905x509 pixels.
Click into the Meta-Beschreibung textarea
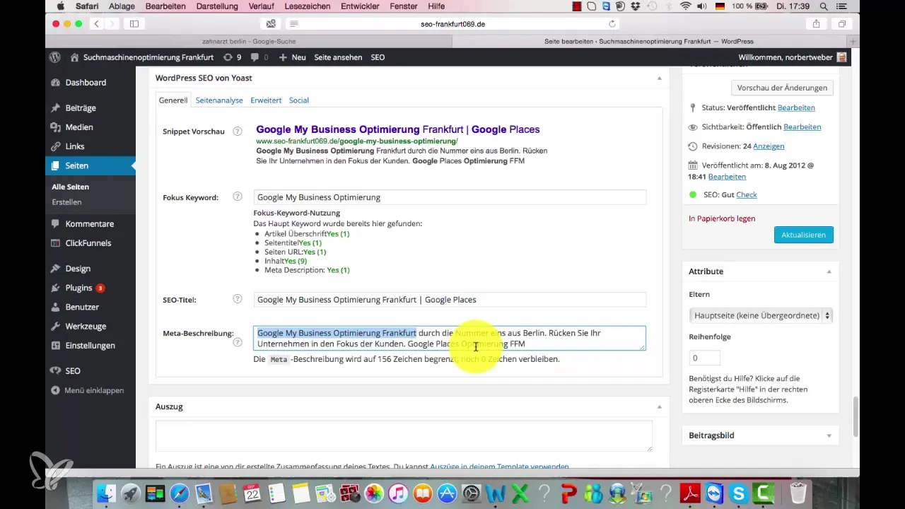(450, 338)
